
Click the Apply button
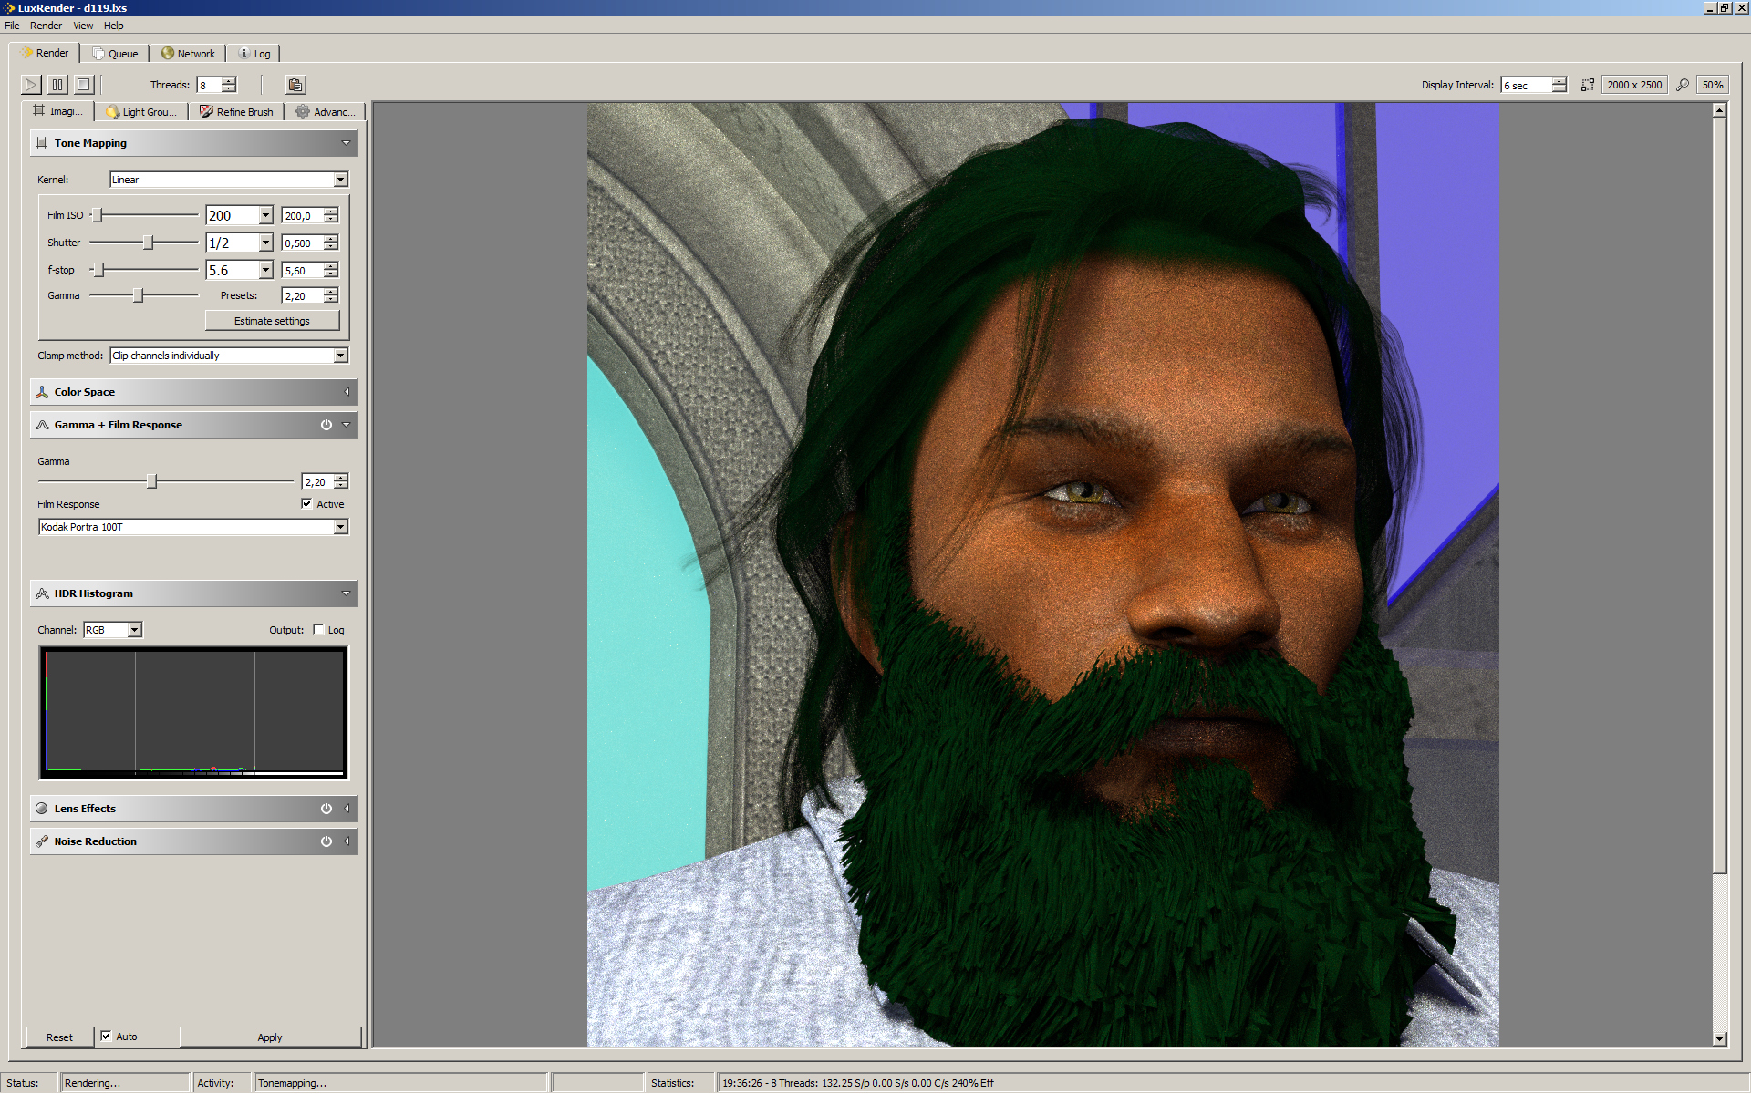coord(270,1037)
